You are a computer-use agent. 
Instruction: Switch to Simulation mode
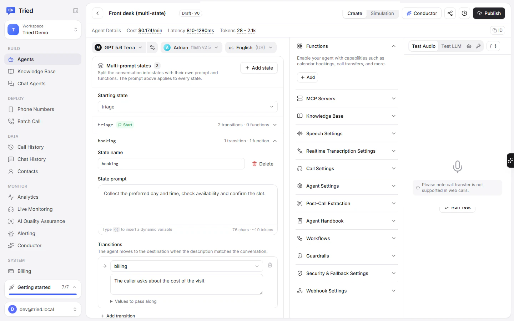pos(382,13)
